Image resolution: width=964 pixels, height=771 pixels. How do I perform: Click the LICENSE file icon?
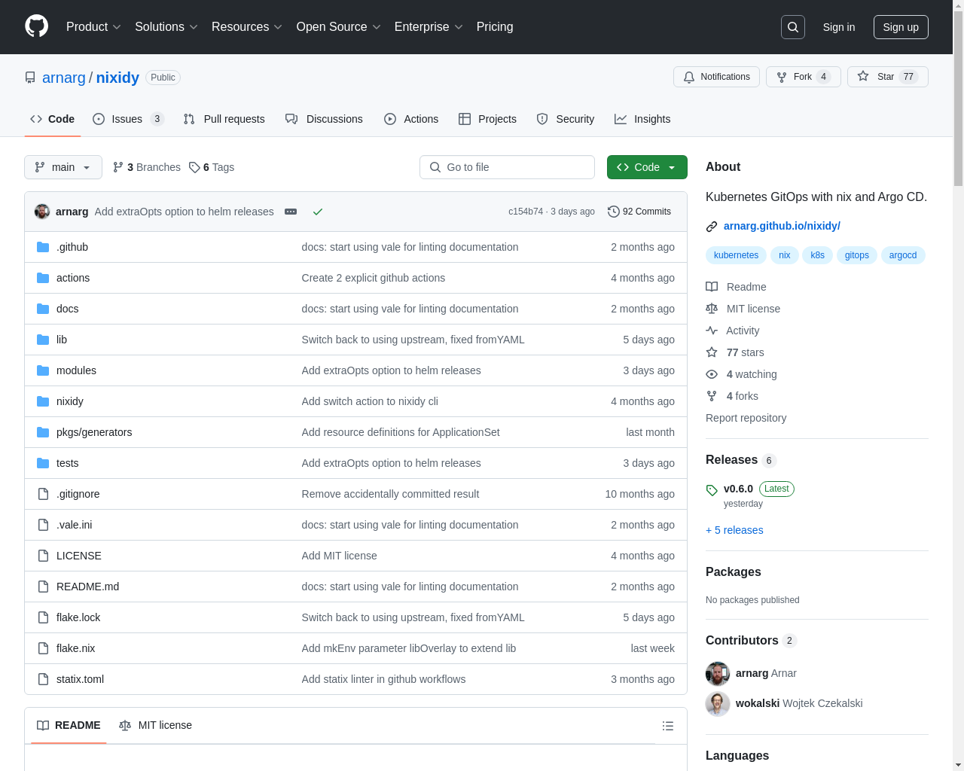click(43, 556)
